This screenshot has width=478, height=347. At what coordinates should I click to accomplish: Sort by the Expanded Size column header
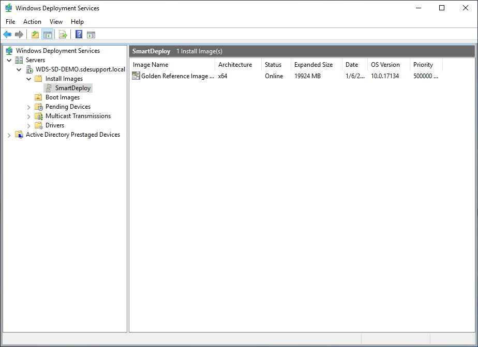click(317, 65)
